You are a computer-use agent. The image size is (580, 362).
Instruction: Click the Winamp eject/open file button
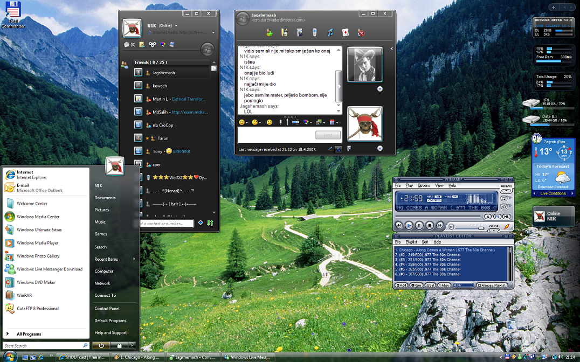tap(488, 217)
